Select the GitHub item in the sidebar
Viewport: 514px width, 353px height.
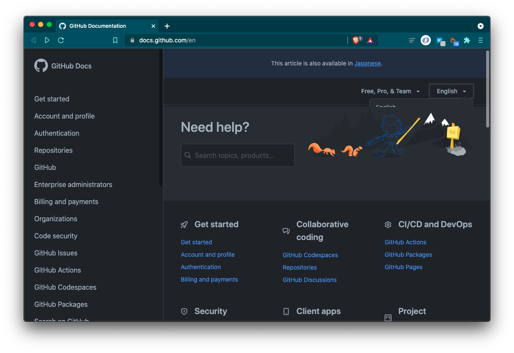coord(45,167)
